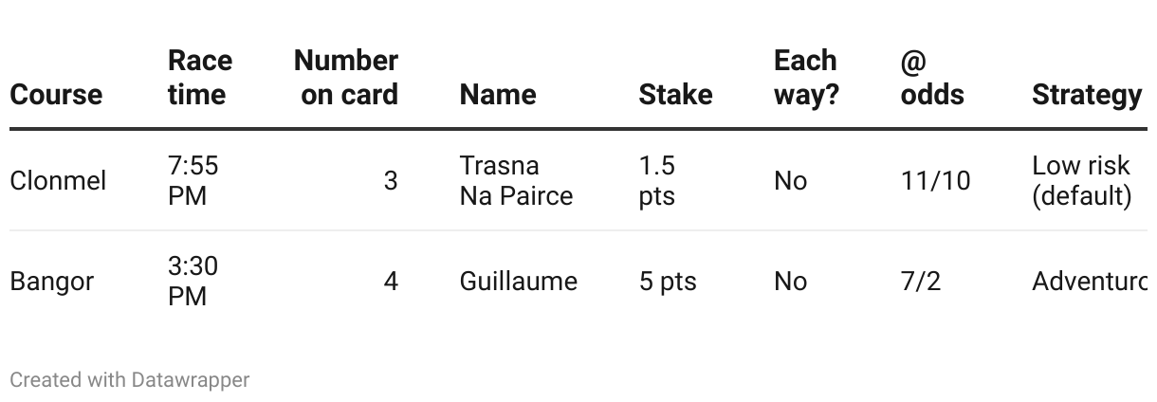
Task: Click the Strategy column header
Action: (1087, 95)
